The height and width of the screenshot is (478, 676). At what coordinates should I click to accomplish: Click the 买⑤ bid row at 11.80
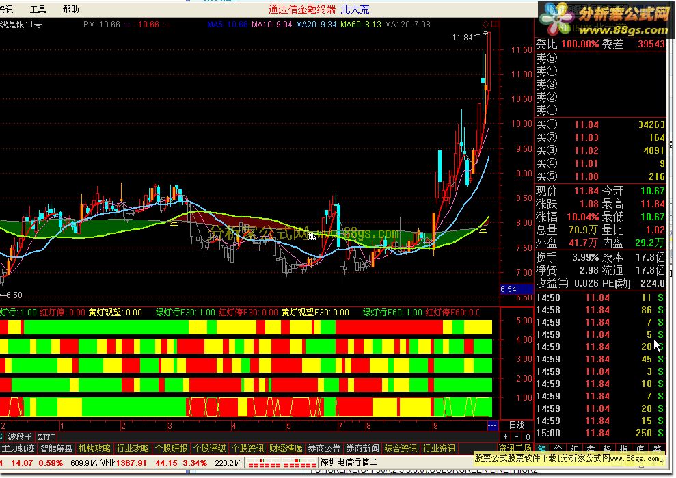[x=600, y=176]
